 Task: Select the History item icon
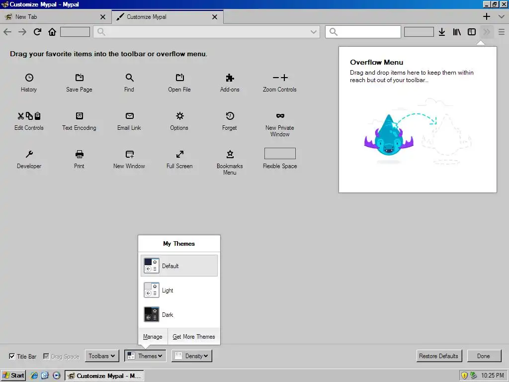29,78
